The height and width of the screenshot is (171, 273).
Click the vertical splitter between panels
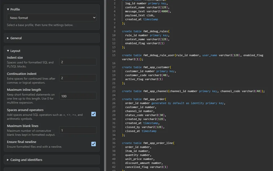point(105,85)
